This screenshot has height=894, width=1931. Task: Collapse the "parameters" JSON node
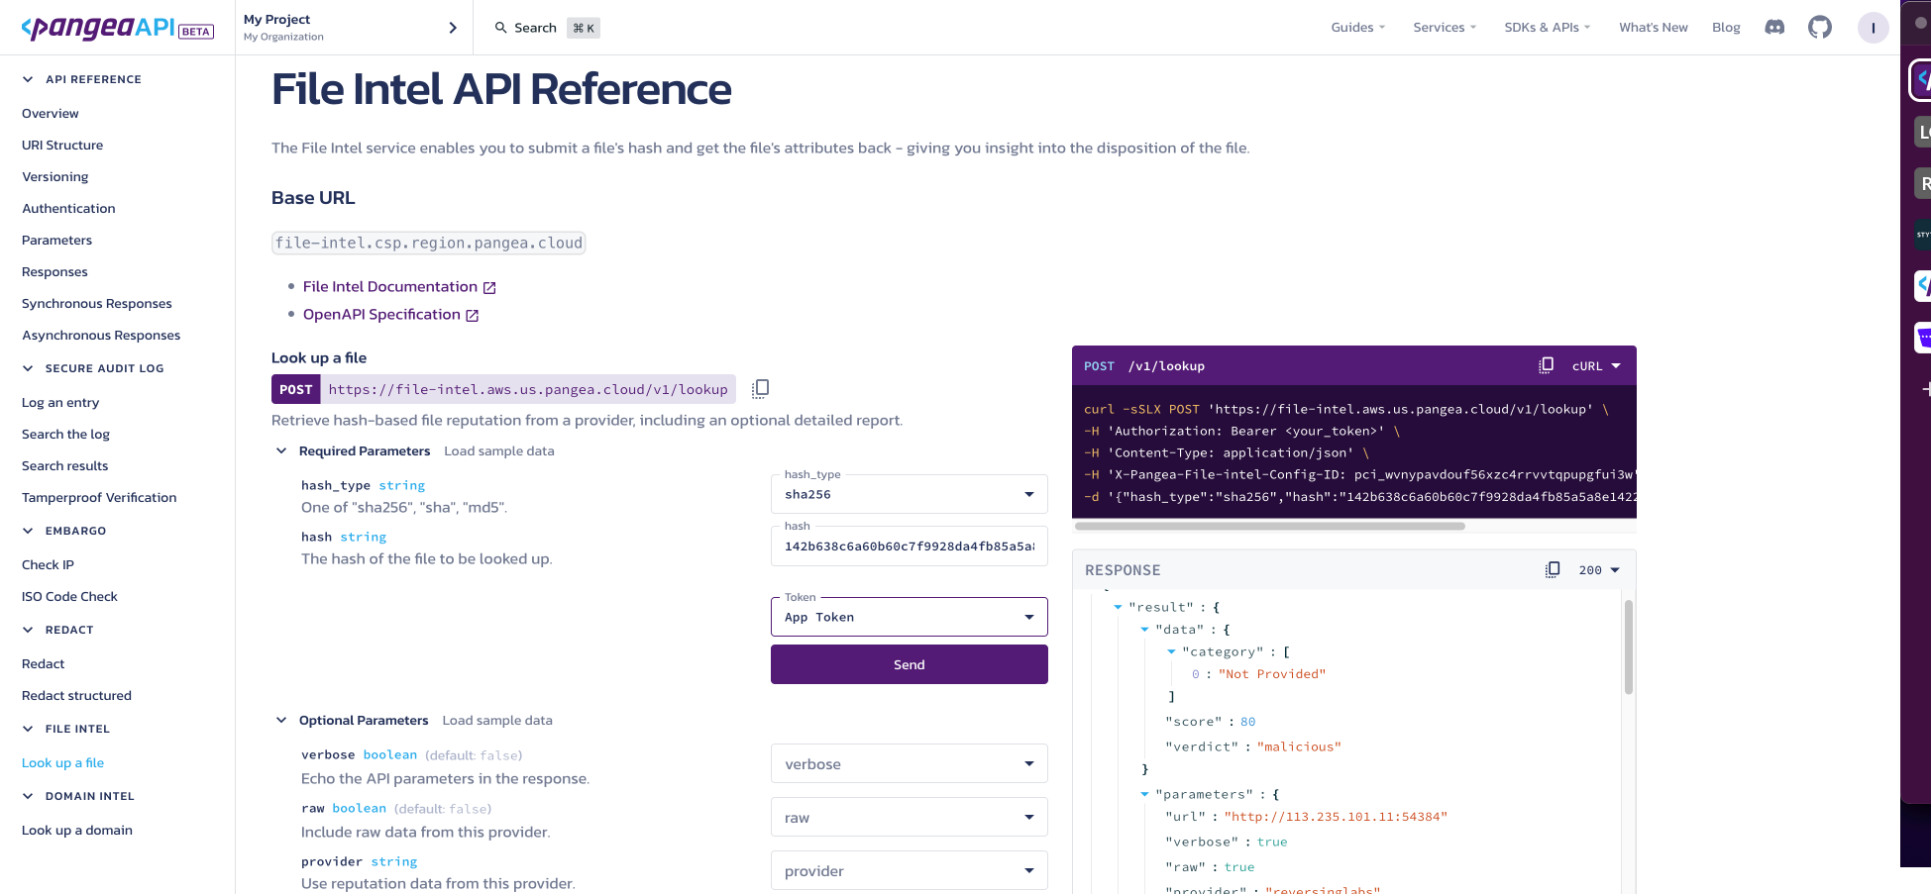tap(1144, 794)
